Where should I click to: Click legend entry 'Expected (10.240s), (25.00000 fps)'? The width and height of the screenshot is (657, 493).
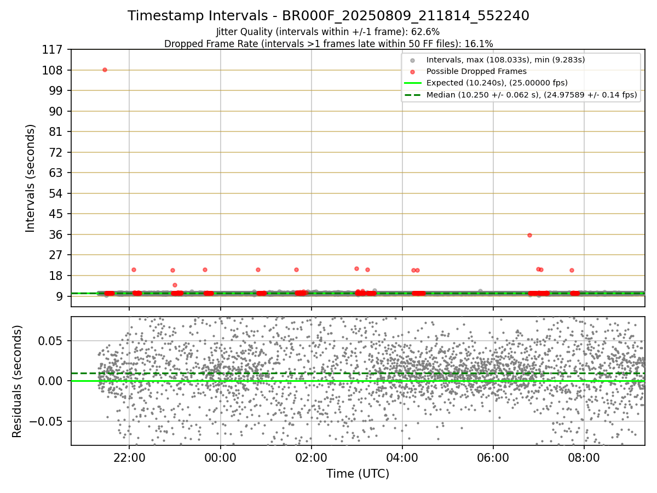click(x=497, y=83)
